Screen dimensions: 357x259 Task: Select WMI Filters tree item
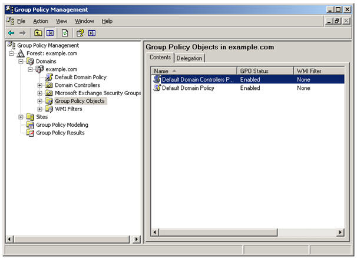click(x=68, y=109)
